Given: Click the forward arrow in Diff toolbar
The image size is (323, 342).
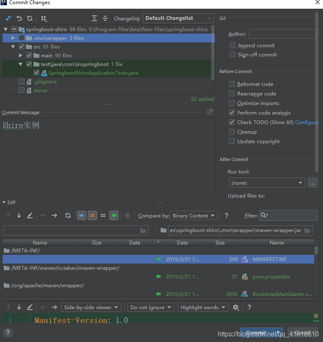Looking at the screenshot, I should (54, 215).
